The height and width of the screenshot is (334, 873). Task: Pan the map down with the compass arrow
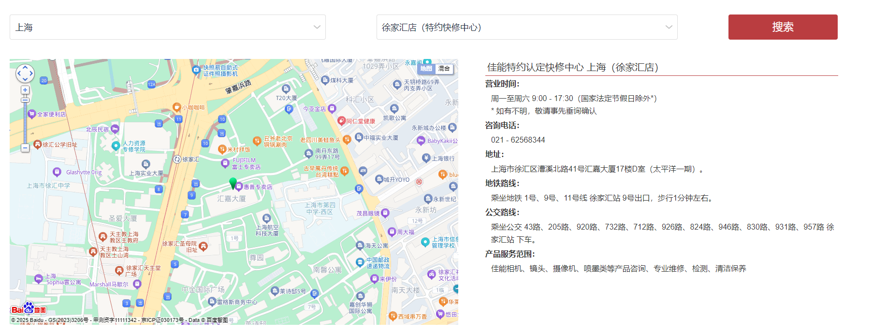[25, 80]
